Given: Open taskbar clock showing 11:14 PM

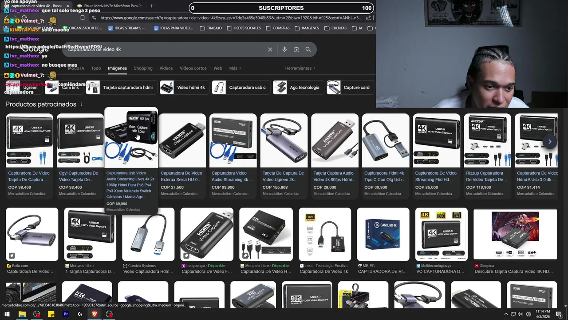Looking at the screenshot, I should pyautogui.click(x=542, y=314).
